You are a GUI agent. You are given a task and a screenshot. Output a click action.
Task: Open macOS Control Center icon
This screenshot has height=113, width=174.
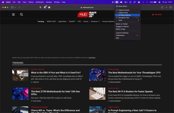coord(160,2)
